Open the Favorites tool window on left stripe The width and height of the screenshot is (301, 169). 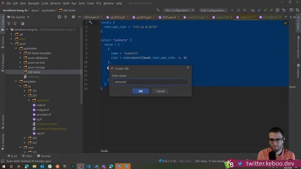(x=2, y=142)
